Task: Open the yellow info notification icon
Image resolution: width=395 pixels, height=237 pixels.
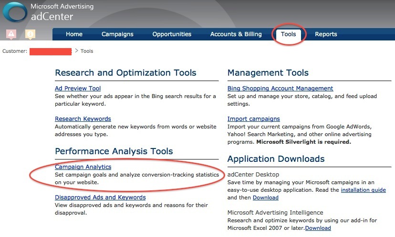Action: tap(30, 34)
